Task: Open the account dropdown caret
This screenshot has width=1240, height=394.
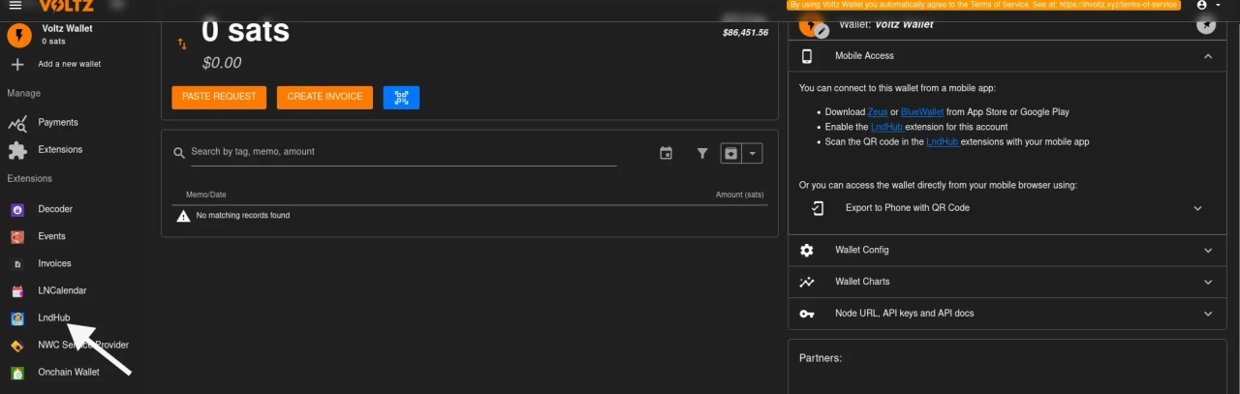Action: click(x=1218, y=5)
